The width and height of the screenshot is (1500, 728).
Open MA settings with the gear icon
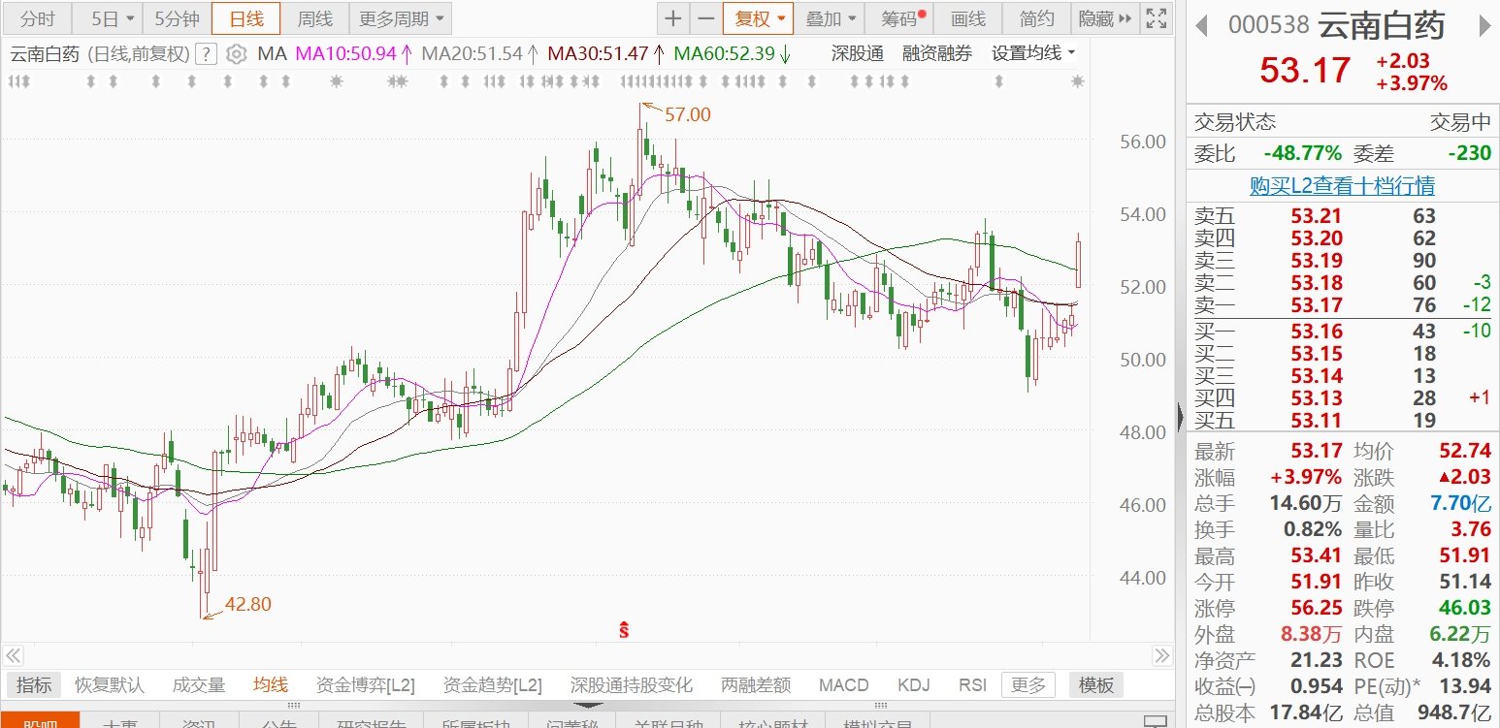coord(236,54)
